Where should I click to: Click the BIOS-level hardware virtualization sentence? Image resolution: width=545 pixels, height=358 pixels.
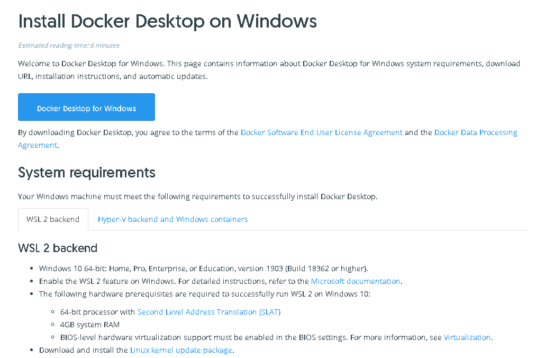(x=276, y=337)
